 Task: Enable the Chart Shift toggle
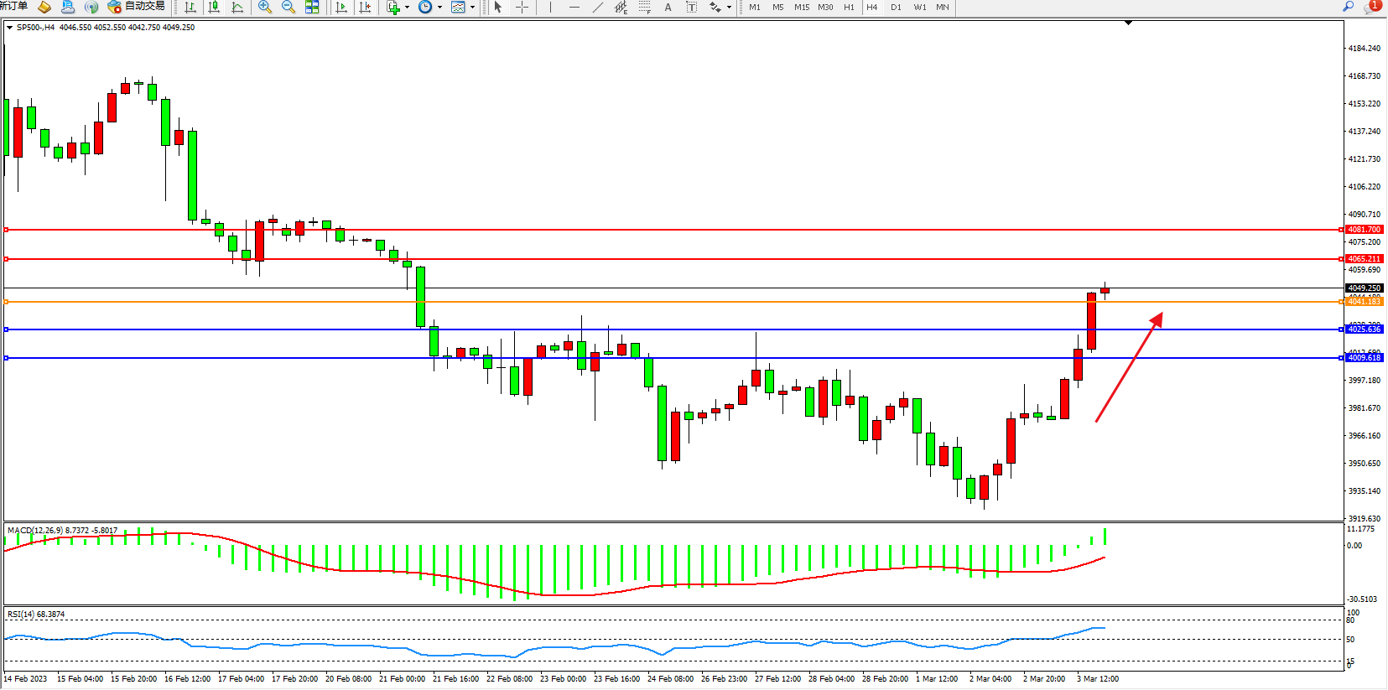point(365,7)
